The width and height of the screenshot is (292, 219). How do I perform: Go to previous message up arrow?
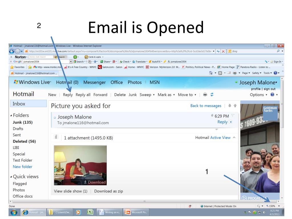click(235, 106)
